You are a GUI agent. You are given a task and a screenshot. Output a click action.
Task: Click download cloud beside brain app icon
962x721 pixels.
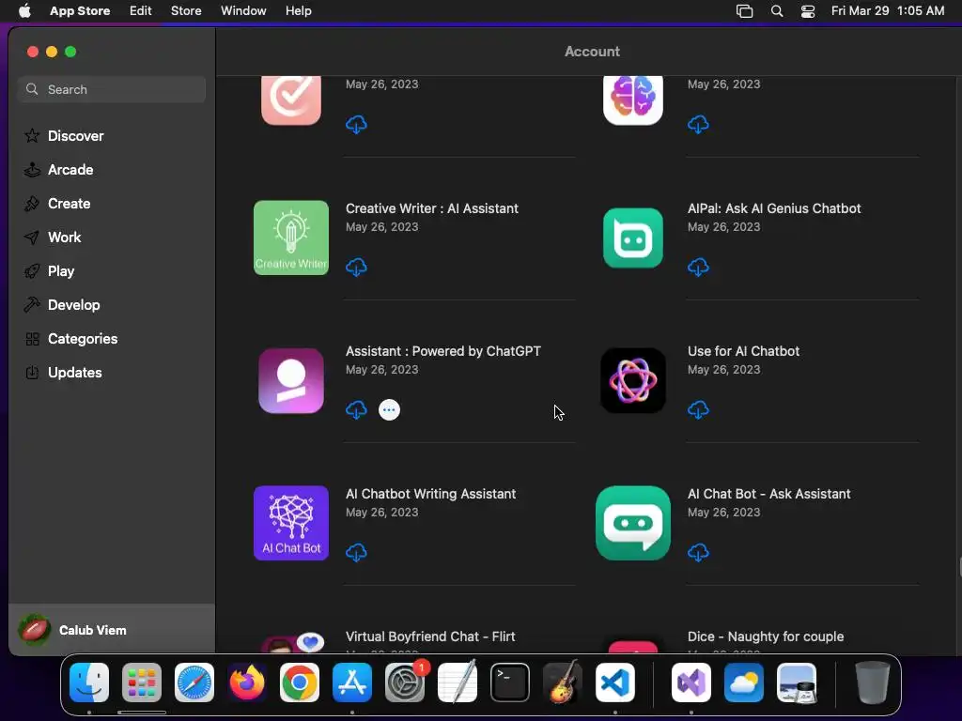coord(698,125)
